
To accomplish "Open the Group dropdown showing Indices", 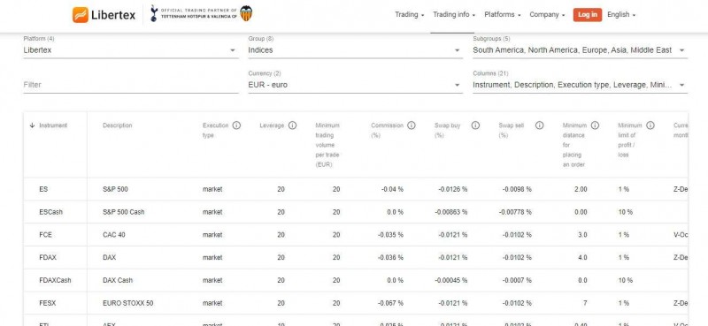I will click(x=356, y=50).
